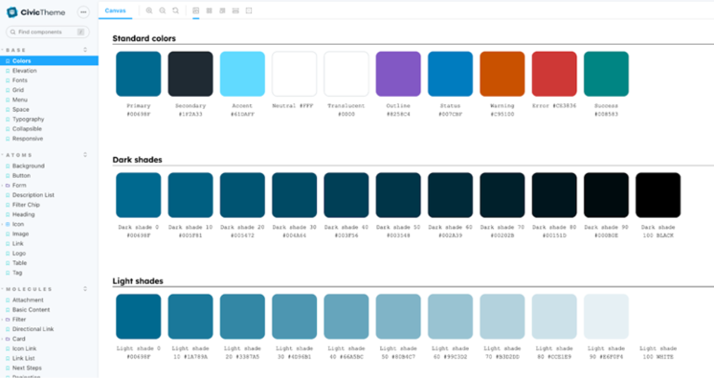
Task: Click the purple Outline color swatch
Action: pyautogui.click(x=398, y=73)
